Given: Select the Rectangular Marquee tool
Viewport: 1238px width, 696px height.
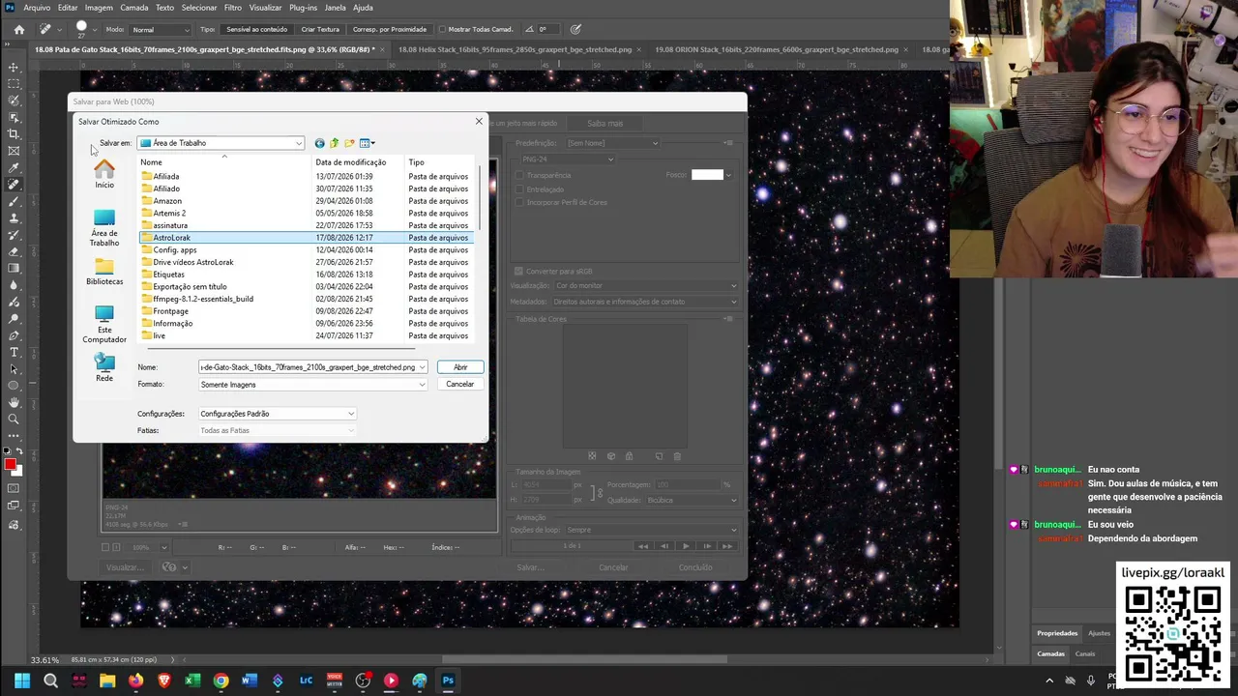Looking at the screenshot, I should 14,84.
